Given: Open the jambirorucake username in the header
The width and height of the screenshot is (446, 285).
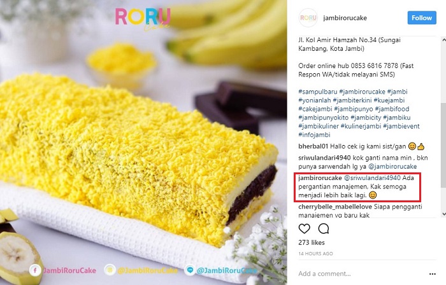Looking at the screenshot, I should (345, 18).
